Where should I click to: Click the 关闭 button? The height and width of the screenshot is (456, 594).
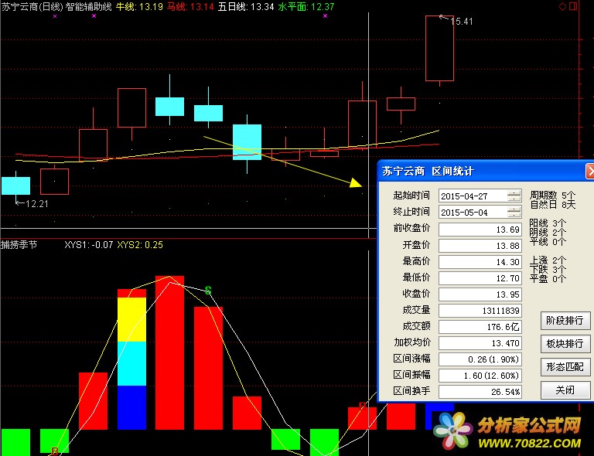click(565, 390)
